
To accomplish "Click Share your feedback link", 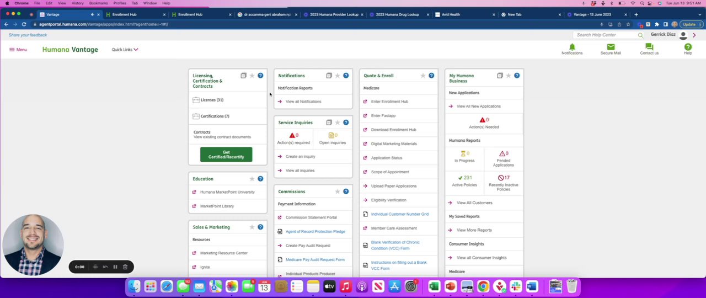I will tap(28, 35).
